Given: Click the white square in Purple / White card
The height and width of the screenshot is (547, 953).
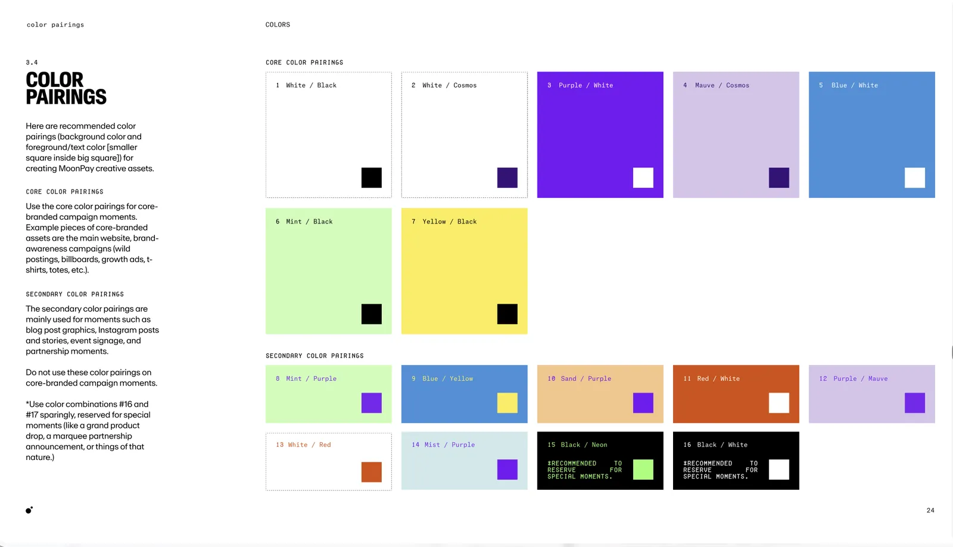Looking at the screenshot, I should [x=643, y=178].
